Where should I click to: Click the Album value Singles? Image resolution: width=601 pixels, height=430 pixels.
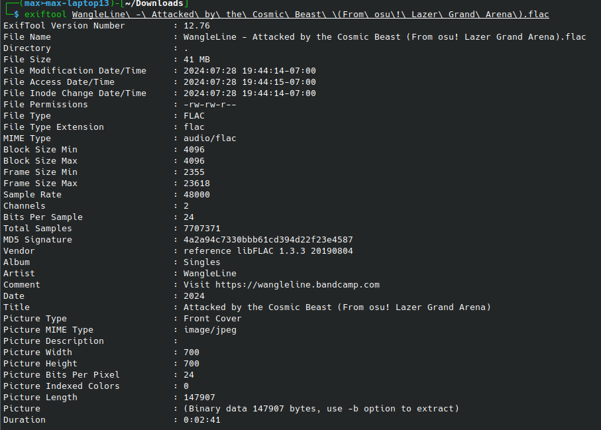(x=201, y=262)
